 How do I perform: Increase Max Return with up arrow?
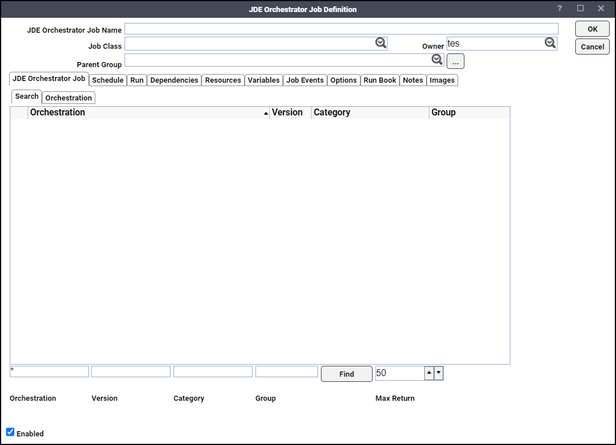pyautogui.click(x=429, y=373)
